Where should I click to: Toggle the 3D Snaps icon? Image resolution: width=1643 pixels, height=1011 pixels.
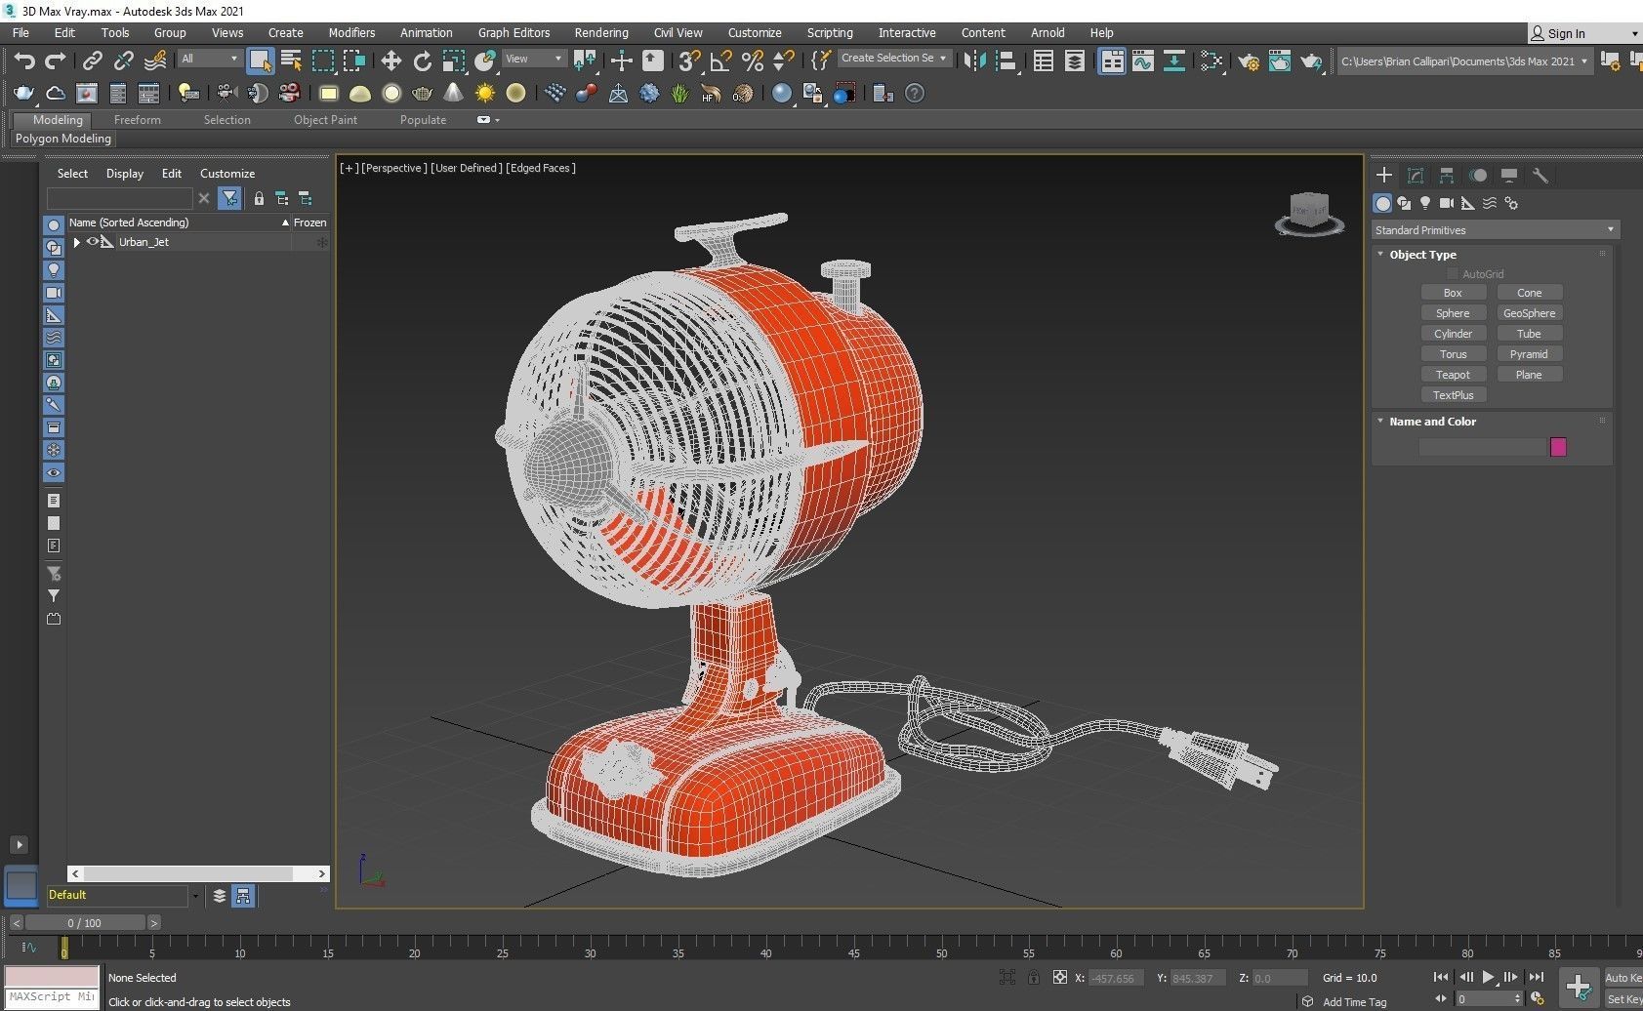pyautogui.click(x=689, y=61)
